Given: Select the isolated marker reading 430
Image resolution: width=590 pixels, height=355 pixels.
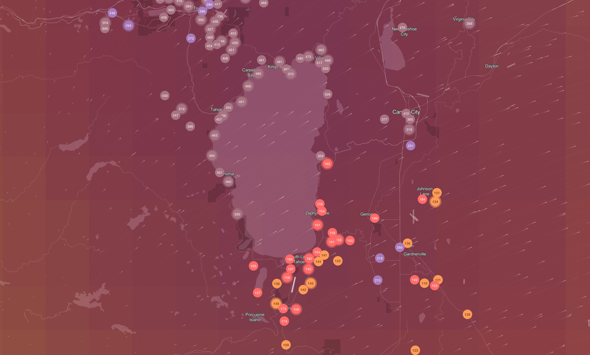Looking at the screenshot, I should tap(165, 96).
